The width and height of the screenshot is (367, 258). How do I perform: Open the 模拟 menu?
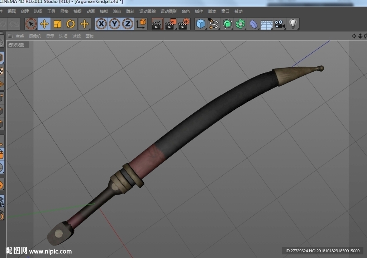pyautogui.click(x=104, y=11)
